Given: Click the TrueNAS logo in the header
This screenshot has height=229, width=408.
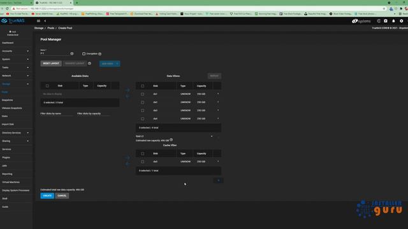Looking at the screenshot, I should point(13,21).
